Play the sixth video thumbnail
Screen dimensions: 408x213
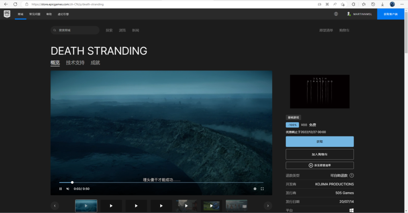point(212,206)
